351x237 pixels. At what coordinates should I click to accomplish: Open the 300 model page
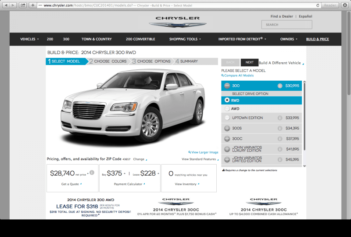[66, 39]
